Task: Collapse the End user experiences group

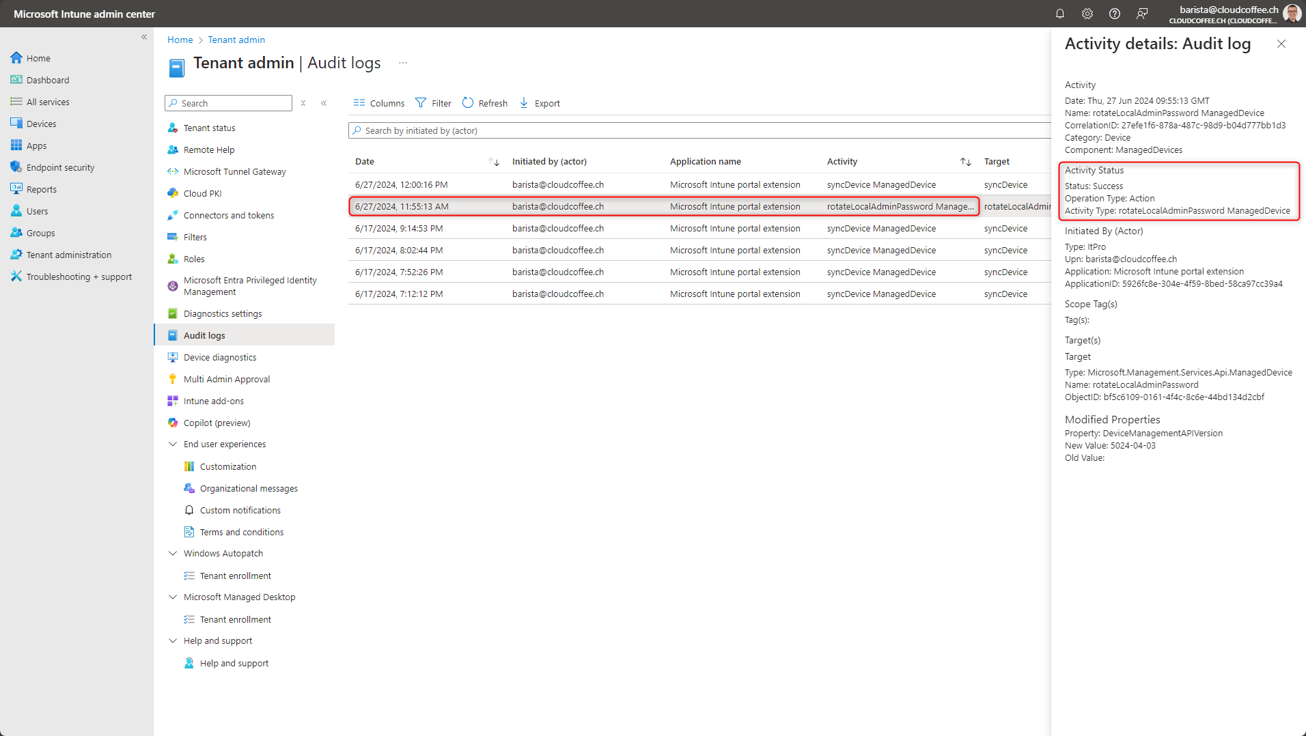Action: tap(173, 444)
